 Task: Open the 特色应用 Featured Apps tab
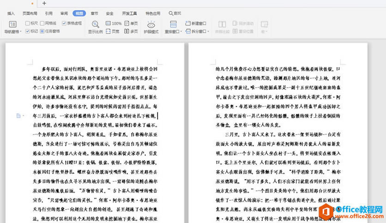(x=153, y=13)
